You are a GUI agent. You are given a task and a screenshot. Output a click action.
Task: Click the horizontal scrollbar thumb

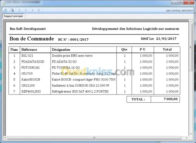click(x=94, y=138)
